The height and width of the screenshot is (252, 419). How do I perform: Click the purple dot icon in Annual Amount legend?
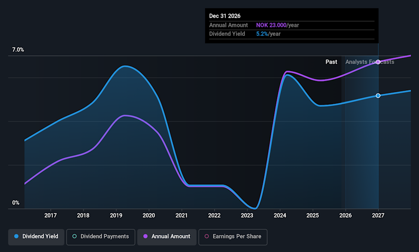pyautogui.click(x=145, y=236)
